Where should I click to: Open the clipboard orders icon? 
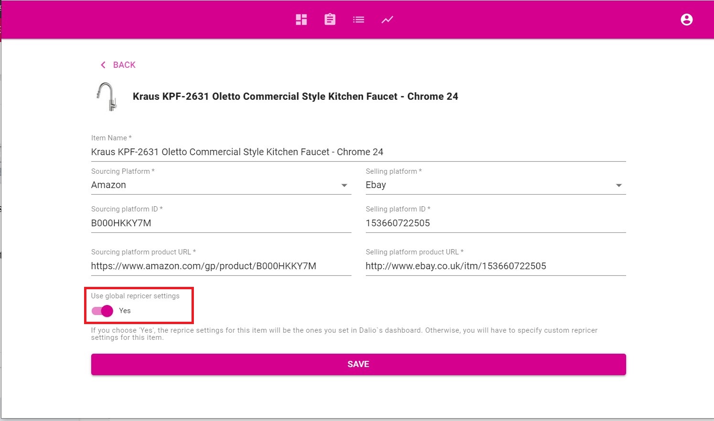(330, 20)
